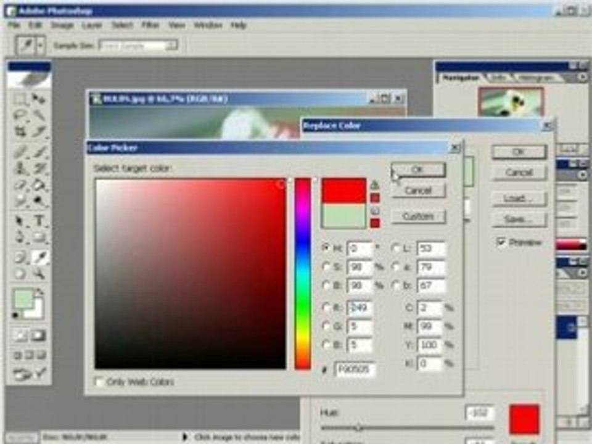Image resolution: width=592 pixels, height=444 pixels.
Task: Reset to default colors icon
Action: tap(16, 315)
